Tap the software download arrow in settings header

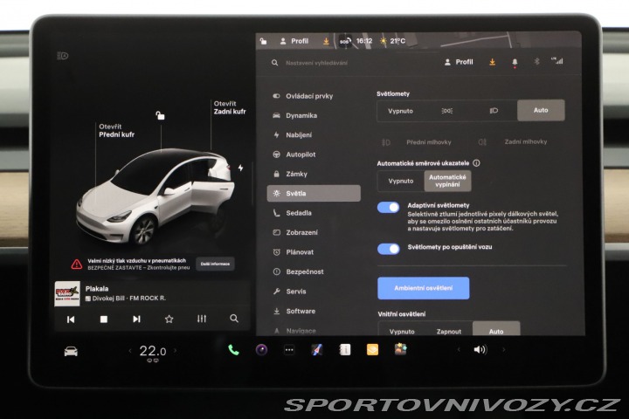pos(492,62)
